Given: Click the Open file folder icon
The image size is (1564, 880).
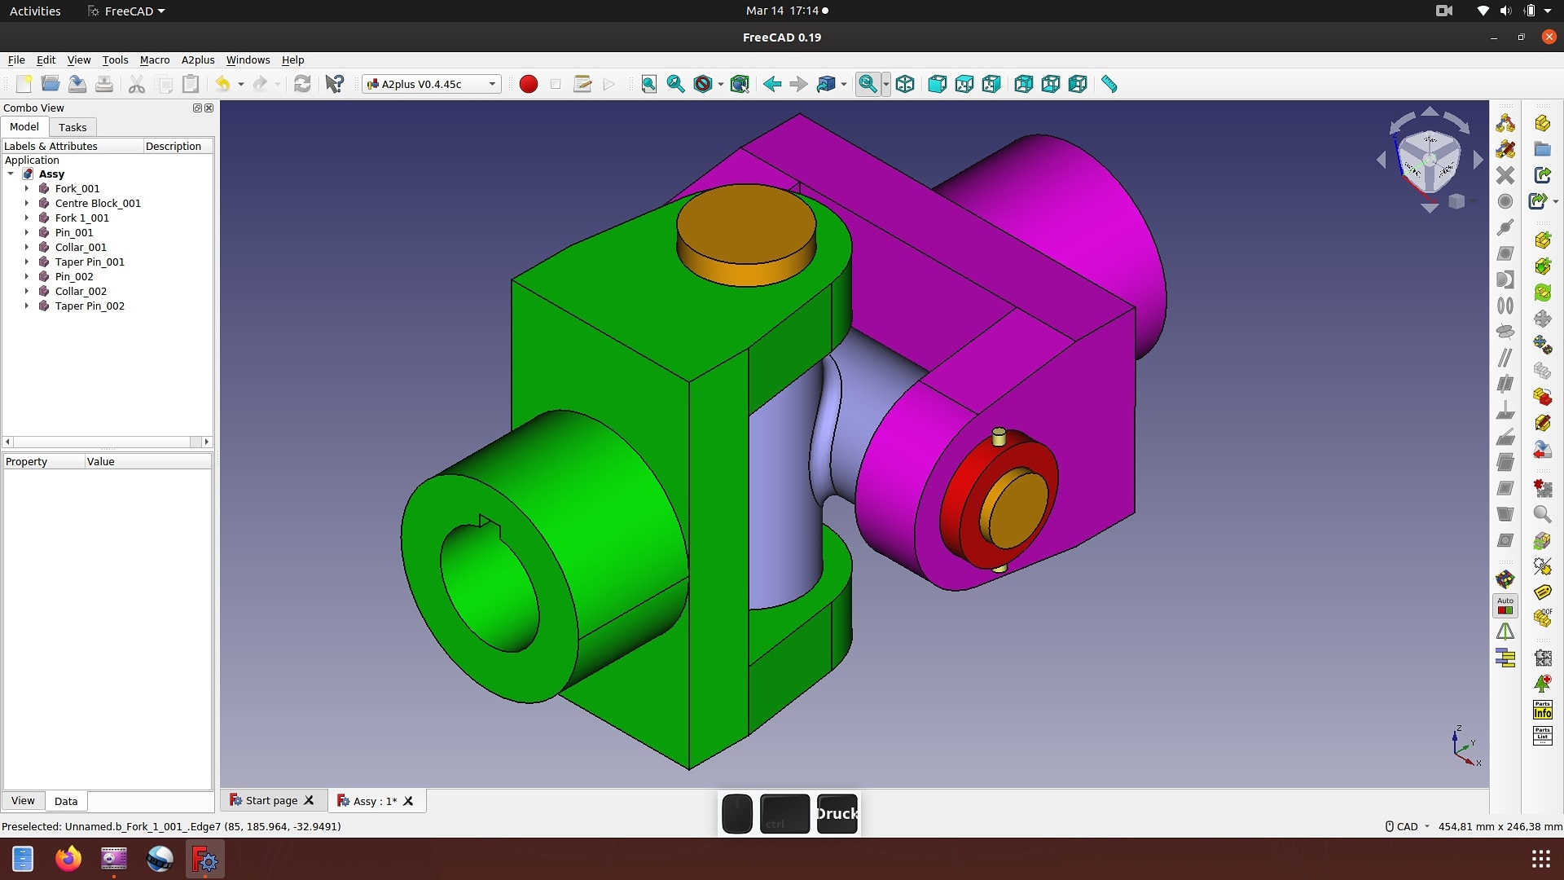Looking at the screenshot, I should pos(51,84).
